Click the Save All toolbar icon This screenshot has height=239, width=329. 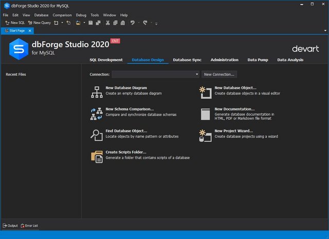[98, 23]
